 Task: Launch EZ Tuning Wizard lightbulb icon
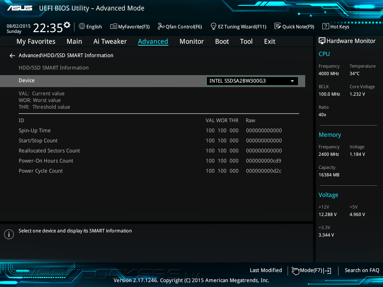pos(214,26)
